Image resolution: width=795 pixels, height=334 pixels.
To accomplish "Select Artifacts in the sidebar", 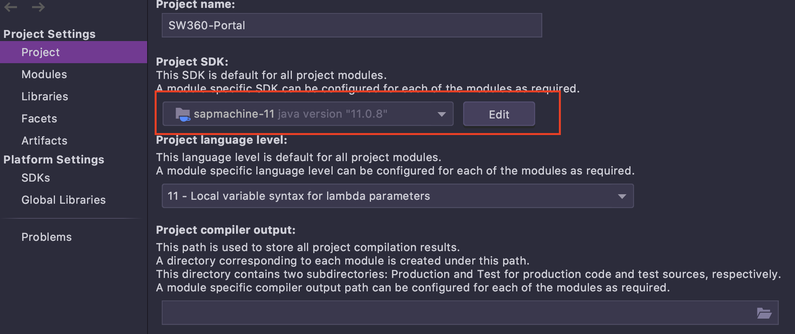I will coord(44,140).
